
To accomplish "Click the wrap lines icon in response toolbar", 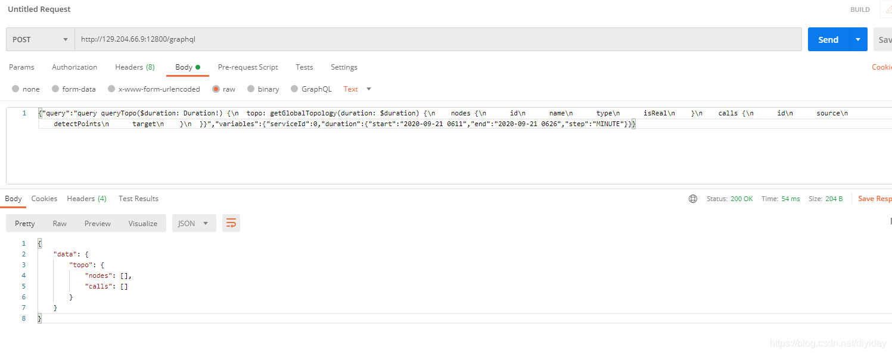I will [231, 223].
